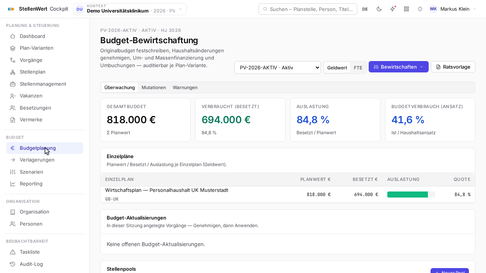Screen dimensions: 486x273
Task: Open Organisation building icon
Action: [x=13, y=212]
